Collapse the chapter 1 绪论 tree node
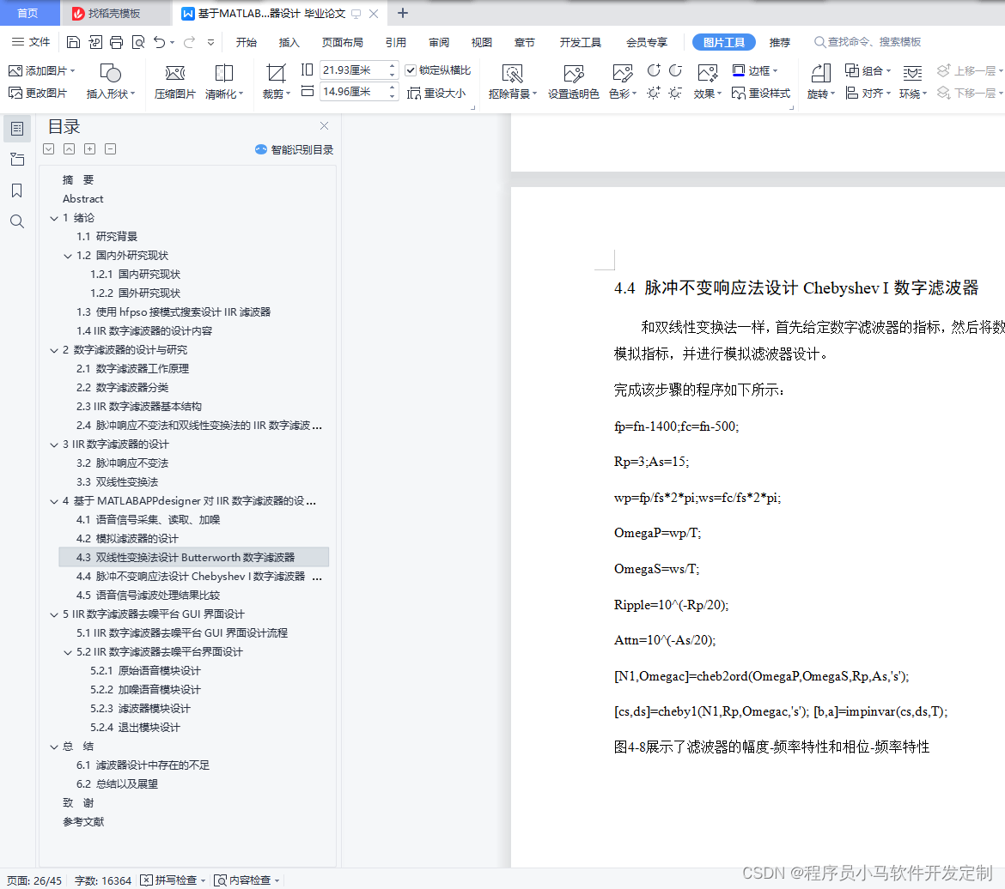The width and height of the screenshot is (1005, 889). point(54,217)
